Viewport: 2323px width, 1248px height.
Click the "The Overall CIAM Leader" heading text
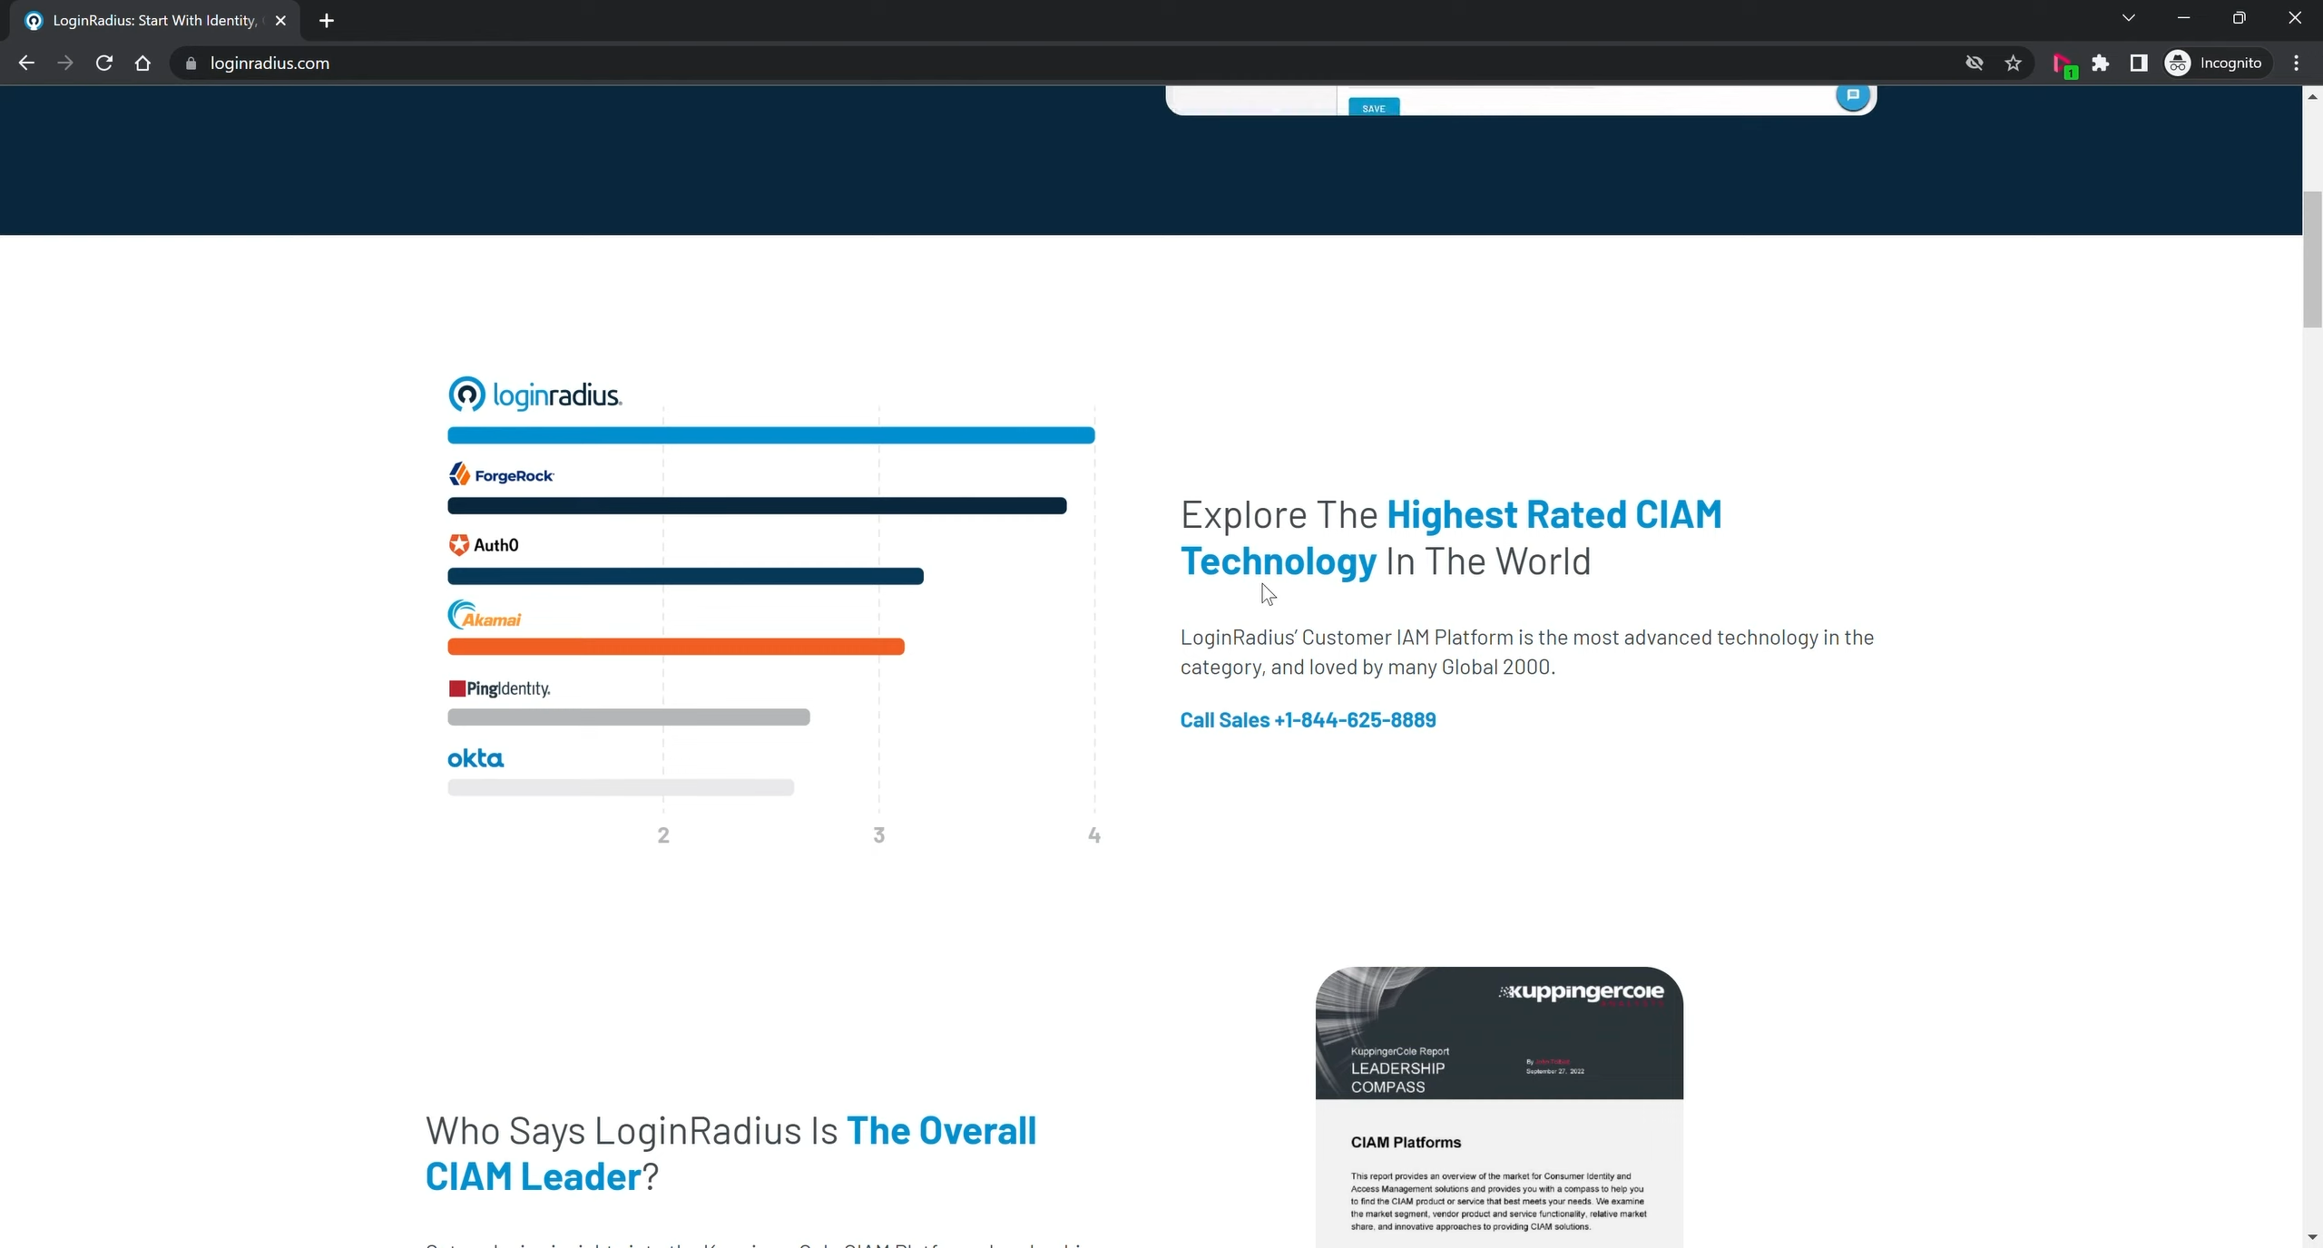[730, 1154]
